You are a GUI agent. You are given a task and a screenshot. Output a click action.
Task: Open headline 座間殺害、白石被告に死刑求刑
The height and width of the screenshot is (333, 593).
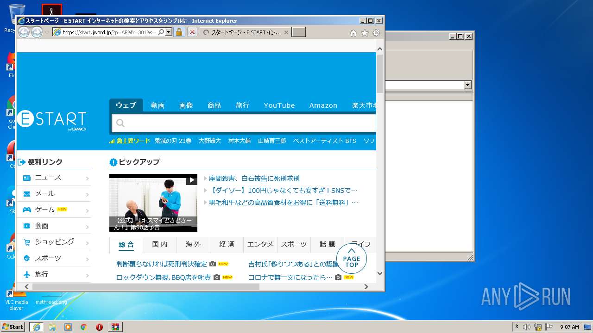click(x=254, y=179)
